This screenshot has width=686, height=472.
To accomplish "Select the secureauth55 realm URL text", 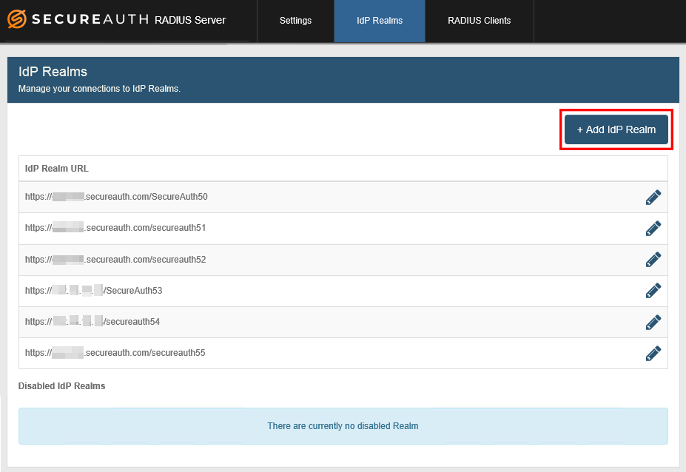I will 115,353.
